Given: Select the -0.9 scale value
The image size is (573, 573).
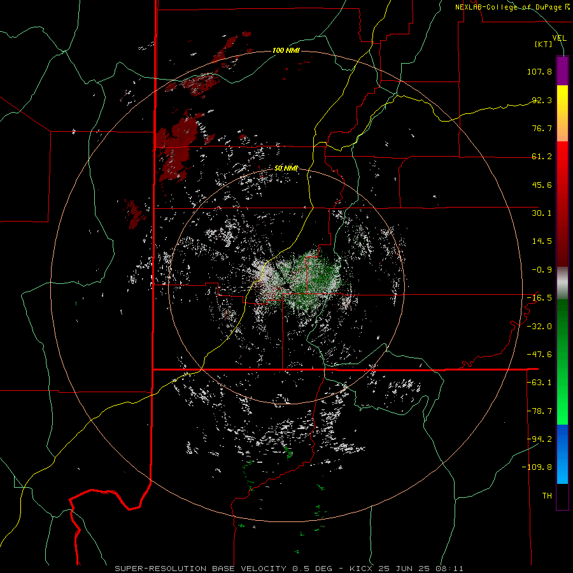Looking at the screenshot, I should (542, 270).
